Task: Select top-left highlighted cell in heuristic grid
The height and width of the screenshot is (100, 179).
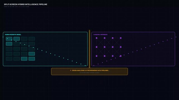Action: [9, 39]
